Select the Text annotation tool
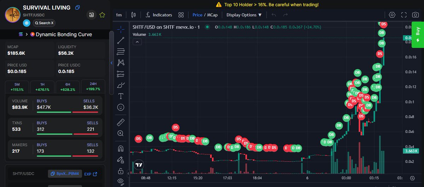Screen dimensions: 424x187 [121, 96]
